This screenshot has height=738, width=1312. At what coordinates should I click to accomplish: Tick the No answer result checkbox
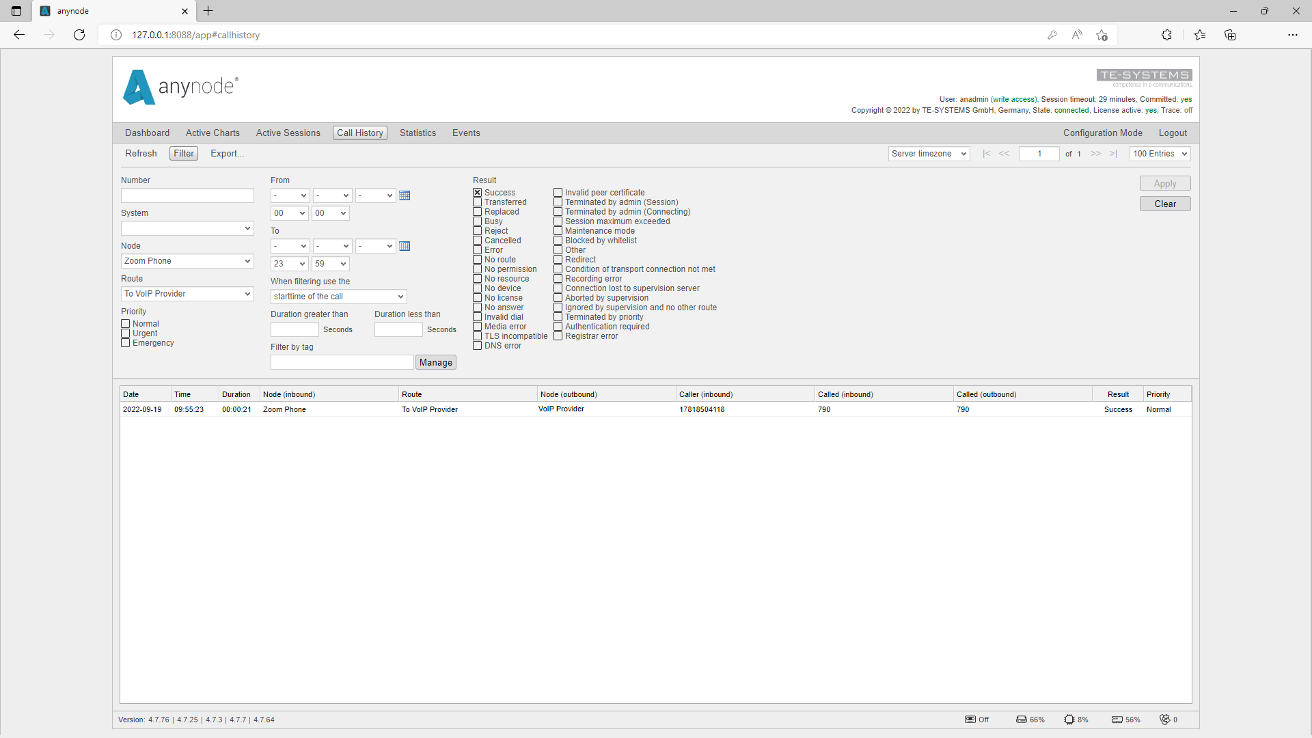[x=477, y=307]
